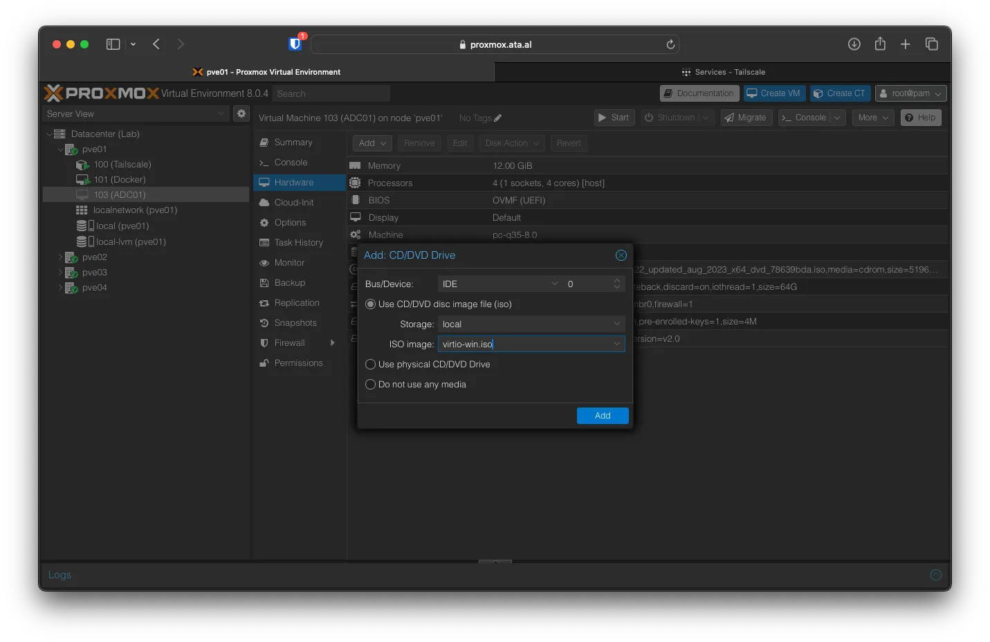Screen dimensions: 990x642
Task: Open the Console dropdown arrow
Action: click(x=837, y=118)
